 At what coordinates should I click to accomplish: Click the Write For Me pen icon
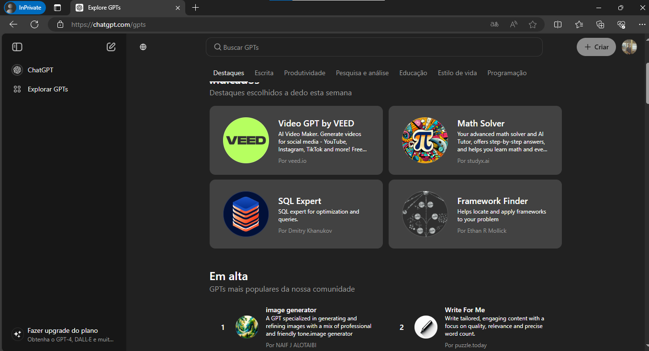click(x=426, y=327)
